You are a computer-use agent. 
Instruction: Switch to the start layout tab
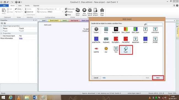(74, 21)
